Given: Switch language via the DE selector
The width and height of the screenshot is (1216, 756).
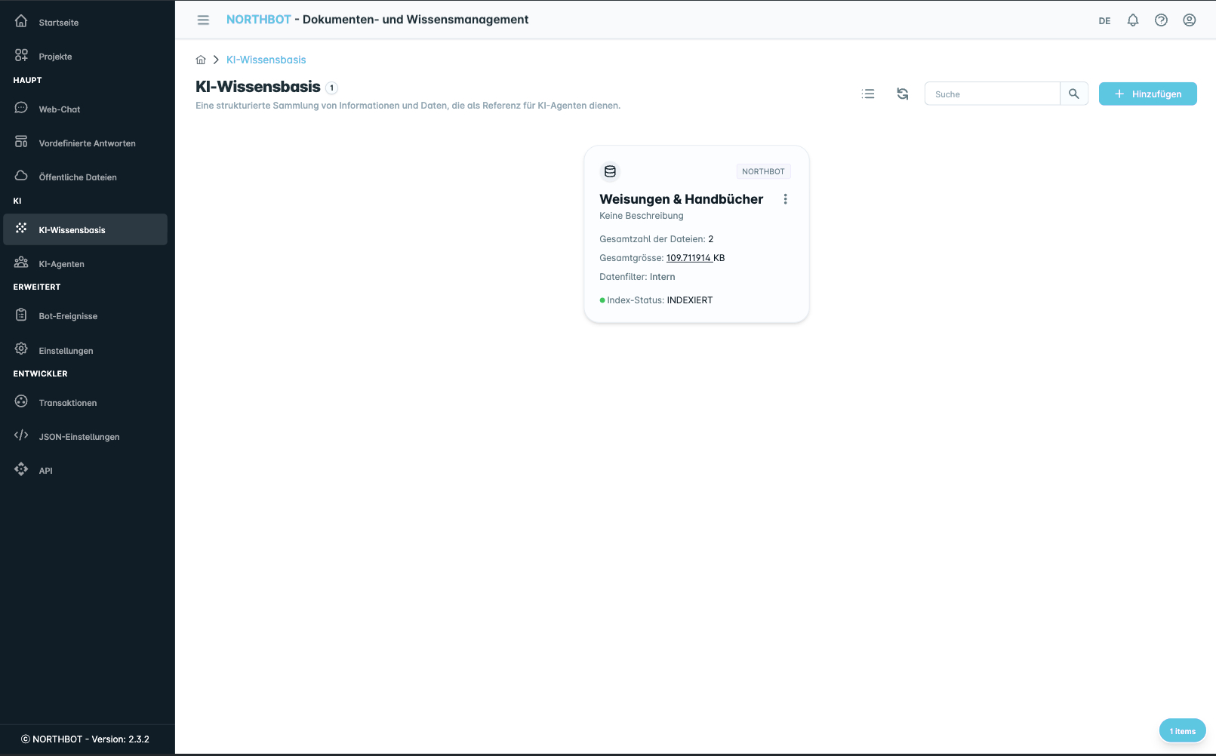Looking at the screenshot, I should click(x=1104, y=21).
